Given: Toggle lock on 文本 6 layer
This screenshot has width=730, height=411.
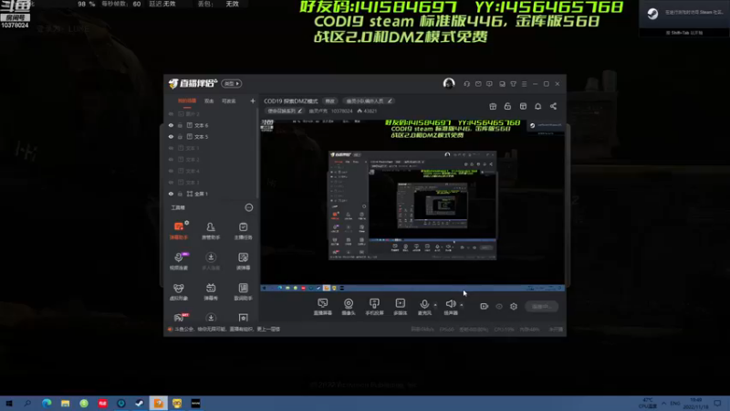Looking at the screenshot, I should pyautogui.click(x=180, y=125).
